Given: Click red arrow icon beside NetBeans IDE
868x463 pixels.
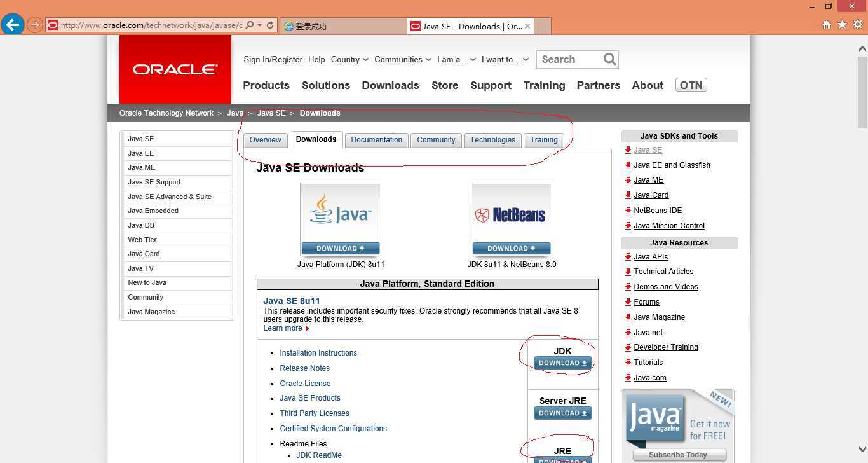Looking at the screenshot, I should point(628,211).
